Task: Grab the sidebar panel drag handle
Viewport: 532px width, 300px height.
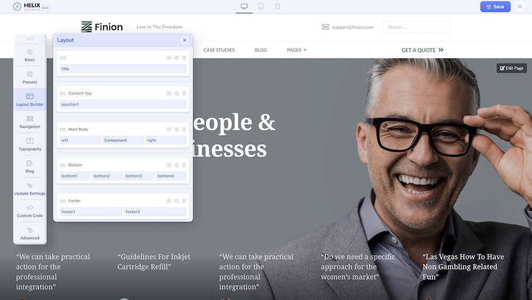Action: coord(30,39)
